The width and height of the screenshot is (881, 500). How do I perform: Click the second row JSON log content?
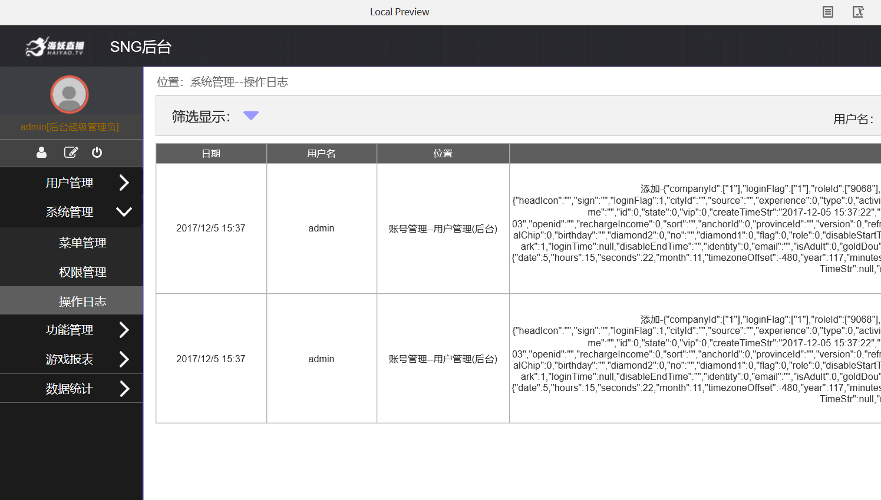point(696,359)
